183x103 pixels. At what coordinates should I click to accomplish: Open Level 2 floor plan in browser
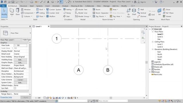tap(160, 37)
